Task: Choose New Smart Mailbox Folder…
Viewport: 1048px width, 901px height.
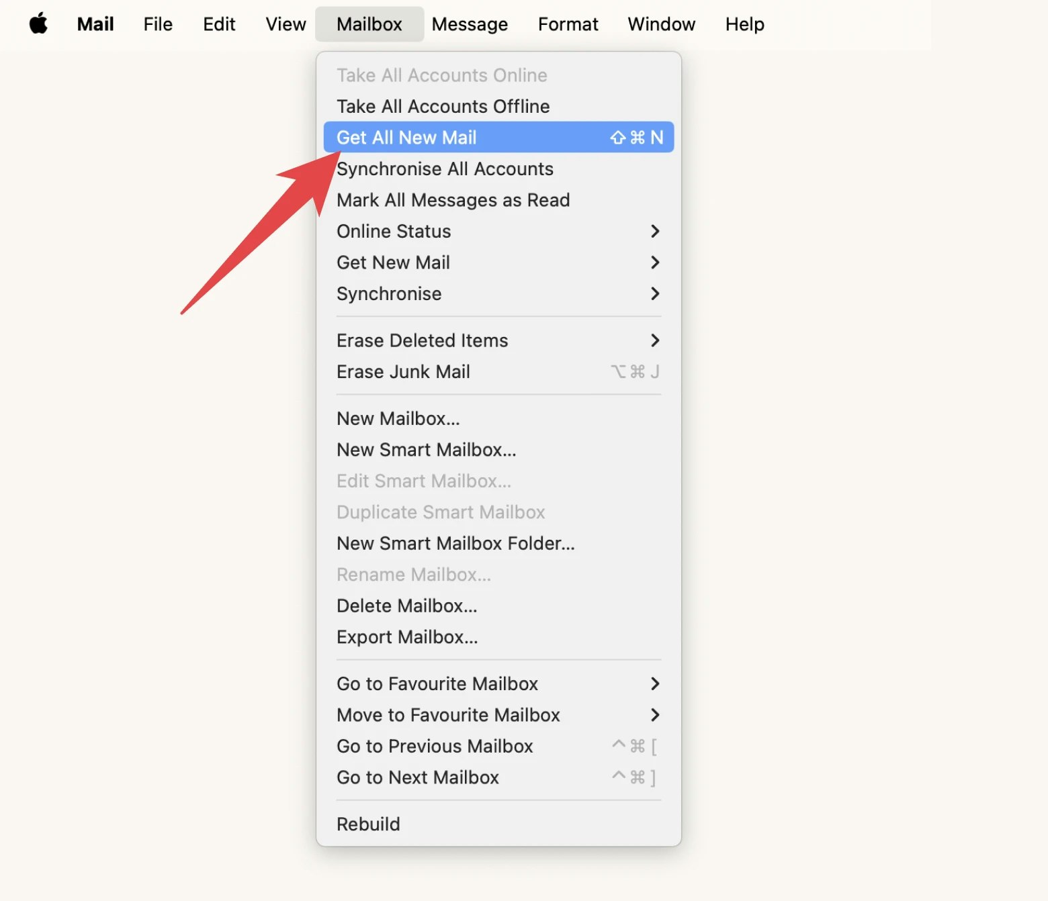Action: 498,543
